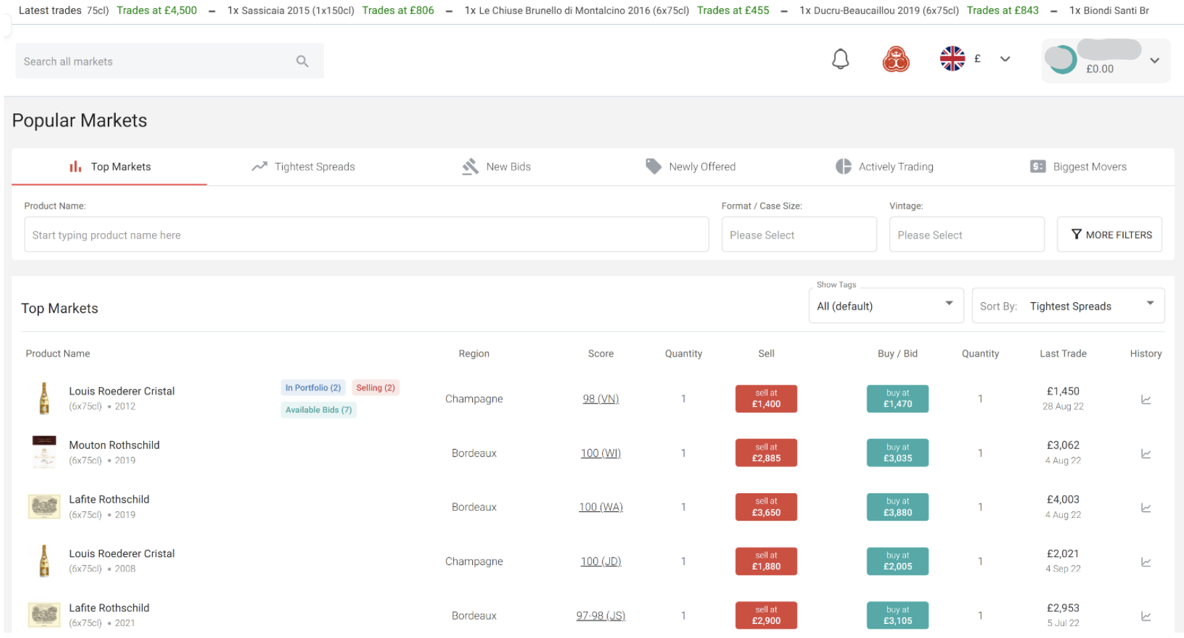Open the 97-98 (JS) score link
1184x638 pixels.
[x=601, y=616]
